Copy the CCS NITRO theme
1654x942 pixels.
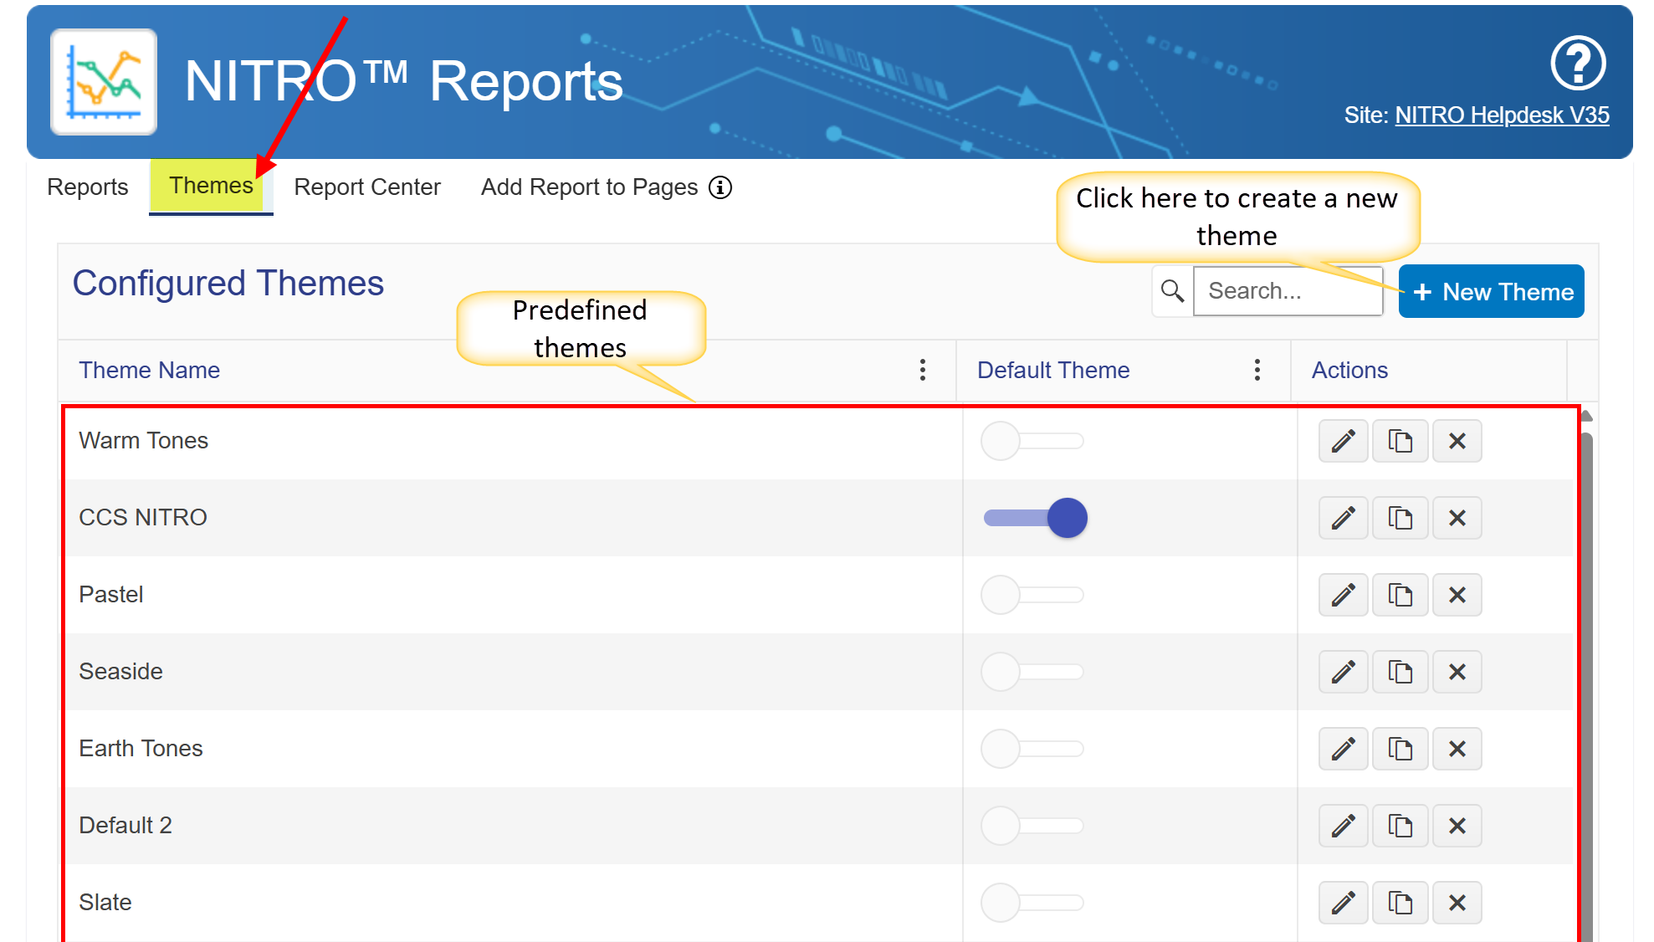1400,518
